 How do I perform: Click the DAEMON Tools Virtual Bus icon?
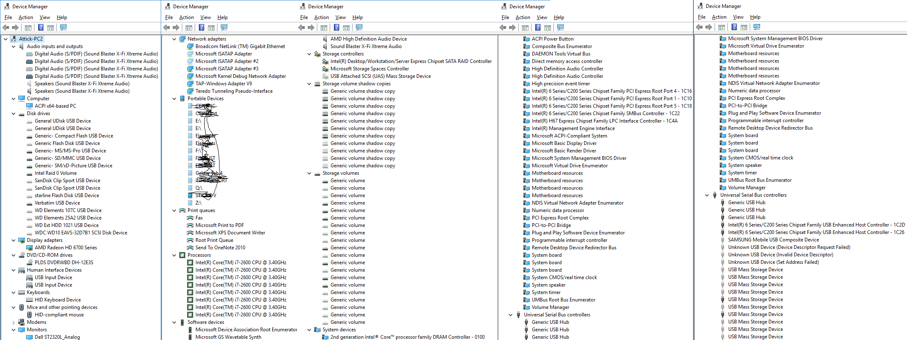click(526, 54)
